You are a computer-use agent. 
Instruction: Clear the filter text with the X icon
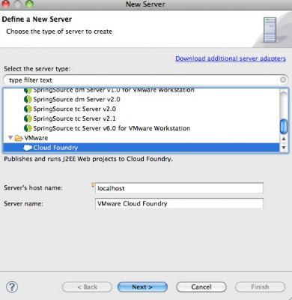click(x=283, y=79)
